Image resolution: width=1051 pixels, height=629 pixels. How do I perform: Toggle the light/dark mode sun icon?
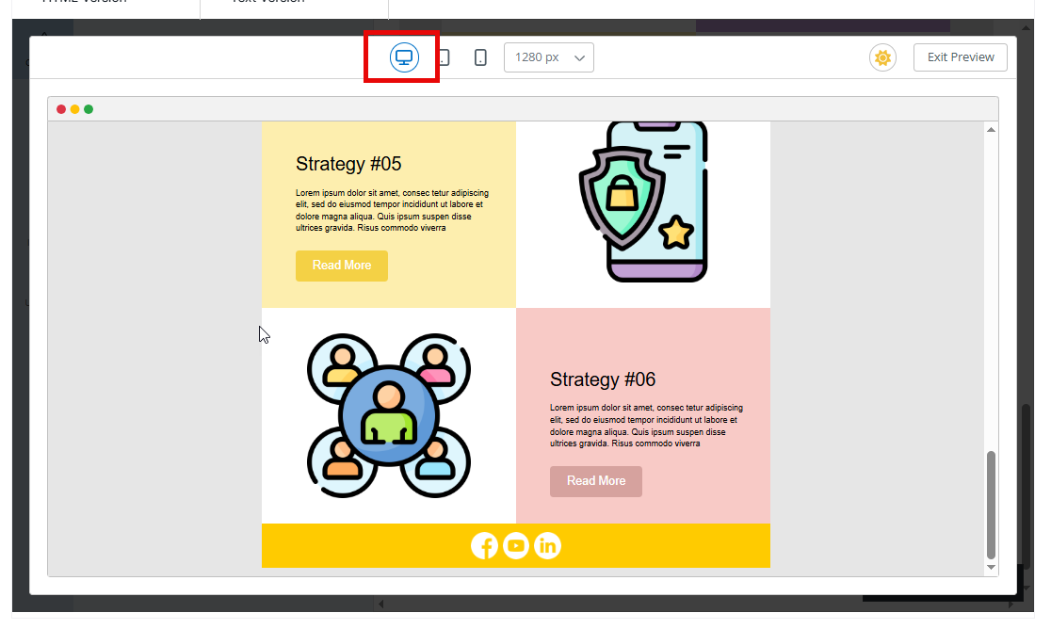tap(882, 57)
